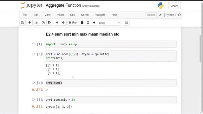The height and width of the screenshot is (114, 203).
Task: Open the Help menu
Action: pyautogui.click(x=115, y=15)
